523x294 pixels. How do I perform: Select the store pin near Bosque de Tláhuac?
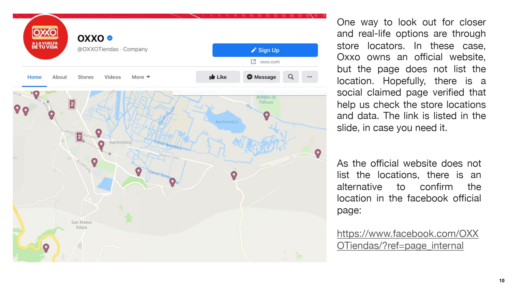pos(267,116)
